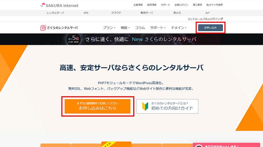Click the orange お申し込みはこちら button
This screenshot has width=263, height=147.
pyautogui.click(x=97, y=106)
